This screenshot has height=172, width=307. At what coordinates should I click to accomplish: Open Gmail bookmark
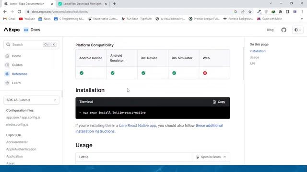point(10,19)
